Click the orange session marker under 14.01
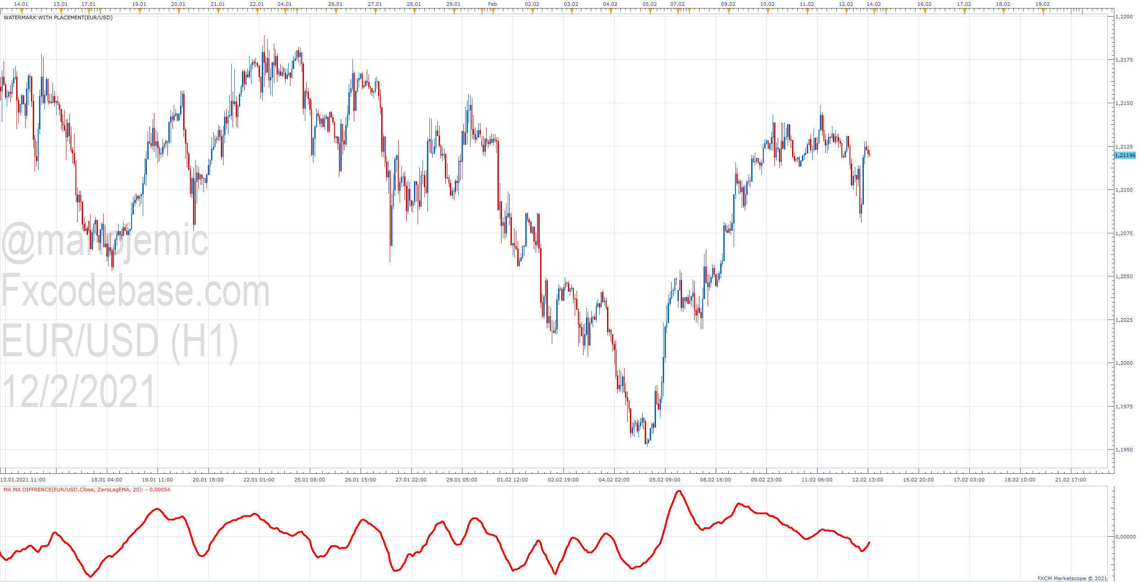Image resolution: width=1140 pixels, height=582 pixels. (22, 11)
